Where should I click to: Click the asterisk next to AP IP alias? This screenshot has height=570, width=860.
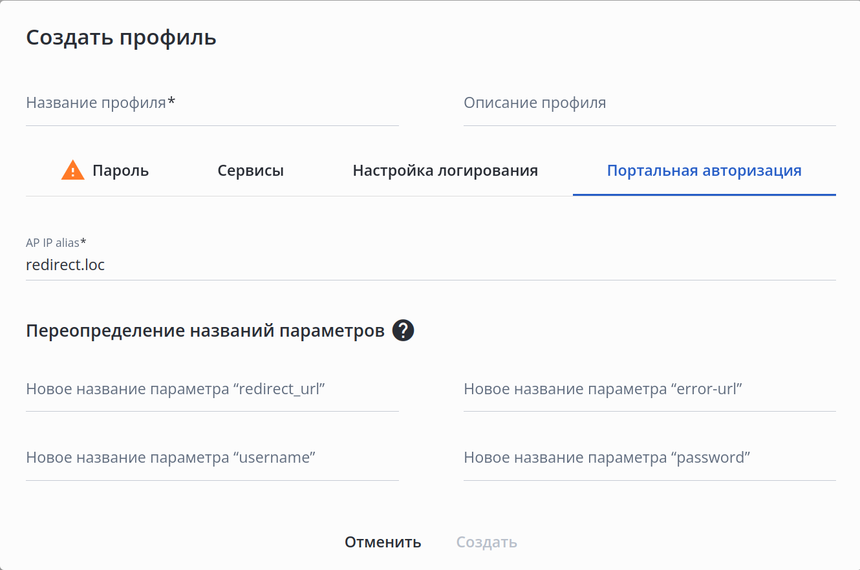pyautogui.click(x=83, y=242)
